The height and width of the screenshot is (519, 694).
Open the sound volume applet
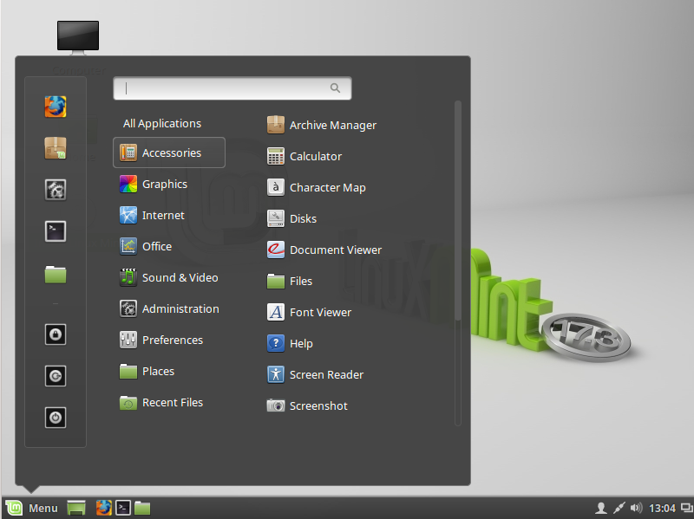(636, 508)
